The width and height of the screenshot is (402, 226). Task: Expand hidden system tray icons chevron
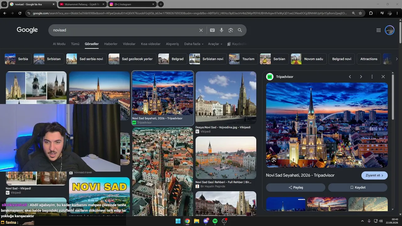(362, 221)
